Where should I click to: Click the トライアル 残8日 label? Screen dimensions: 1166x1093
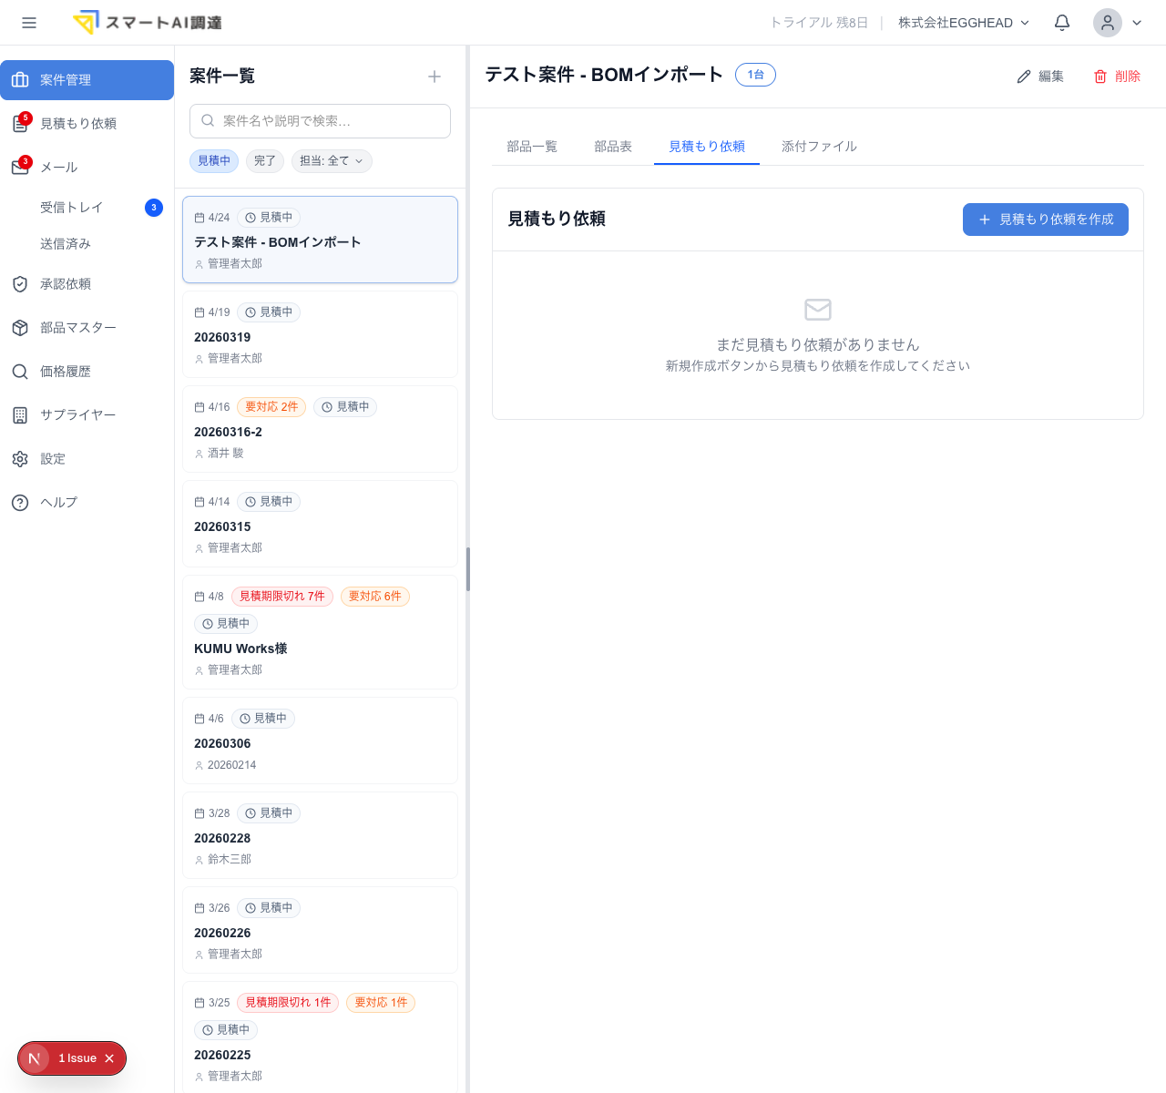[x=819, y=23]
